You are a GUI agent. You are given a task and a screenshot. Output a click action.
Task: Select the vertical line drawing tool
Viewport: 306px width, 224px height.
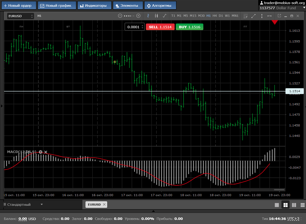click(262, 16)
